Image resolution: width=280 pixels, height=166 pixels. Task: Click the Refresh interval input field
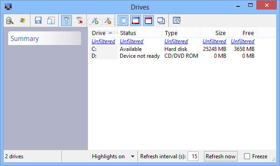(x=193, y=156)
